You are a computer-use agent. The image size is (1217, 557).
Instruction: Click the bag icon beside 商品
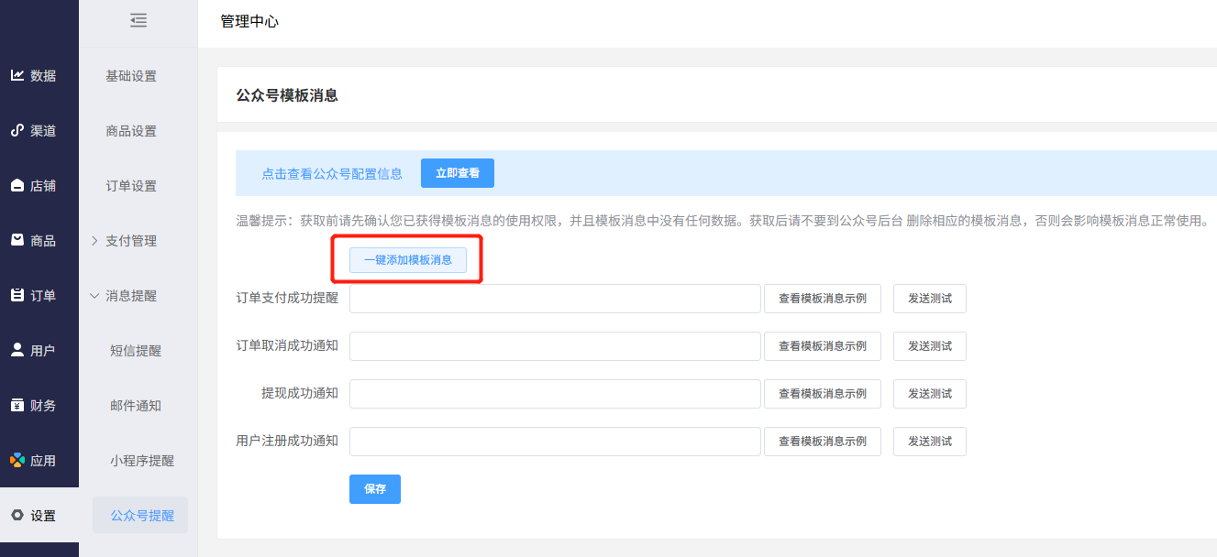(x=17, y=240)
